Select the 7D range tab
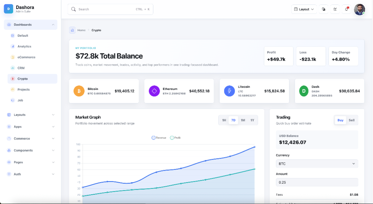 [x=233, y=120]
